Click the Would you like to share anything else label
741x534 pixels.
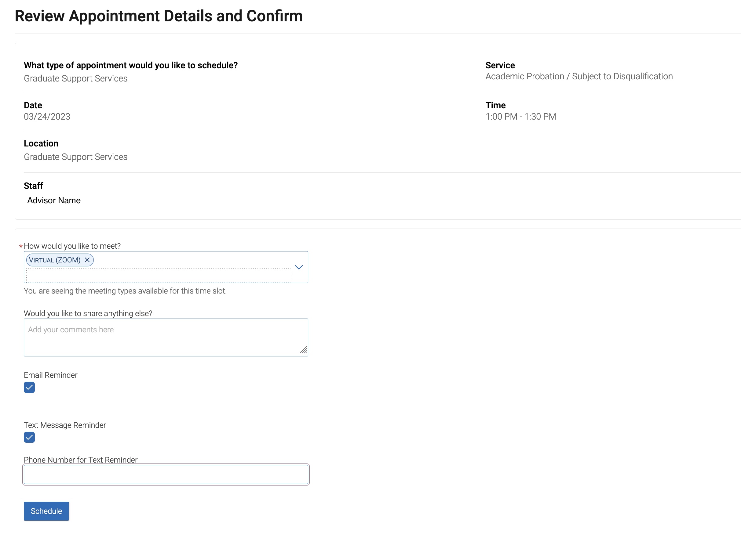pos(88,313)
